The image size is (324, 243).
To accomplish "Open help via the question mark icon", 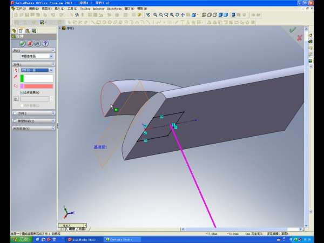I will point(45,44).
